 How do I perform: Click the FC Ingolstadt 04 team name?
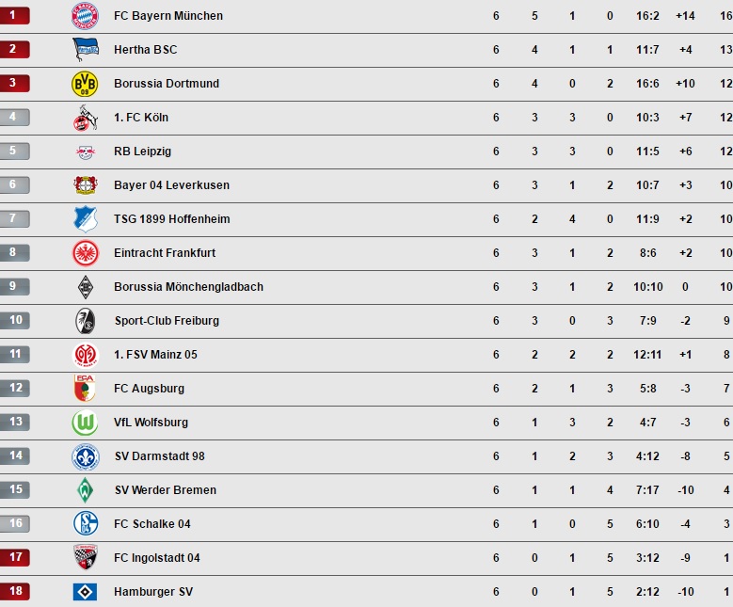(x=157, y=558)
